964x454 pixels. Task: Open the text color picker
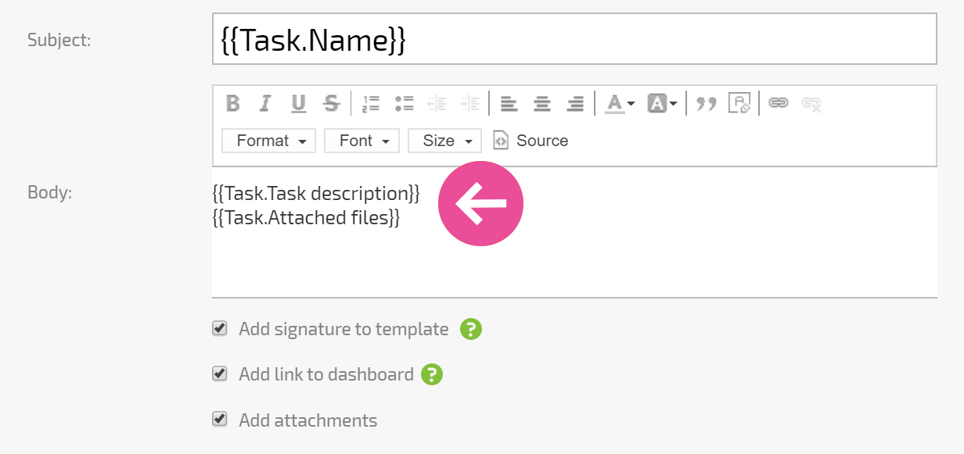(620, 103)
